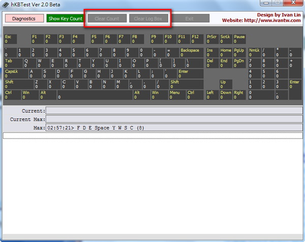Select the Tab key cell

[x=13, y=63]
